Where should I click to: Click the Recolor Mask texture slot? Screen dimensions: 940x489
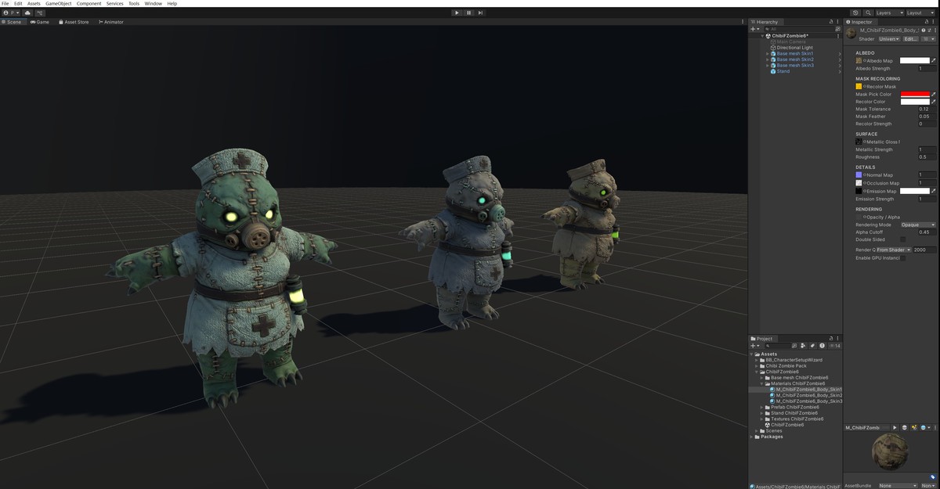point(859,86)
